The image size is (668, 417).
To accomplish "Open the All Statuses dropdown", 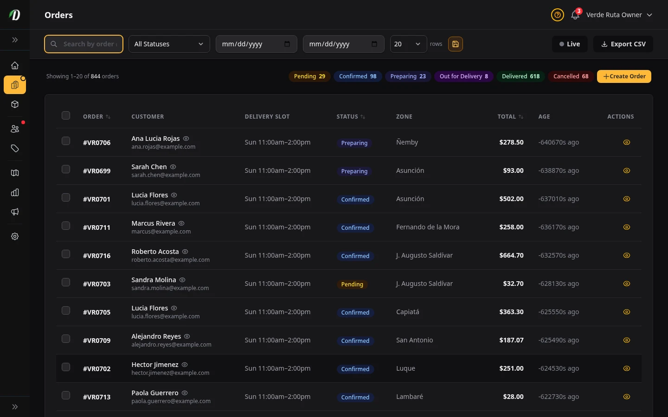I will pyautogui.click(x=169, y=44).
